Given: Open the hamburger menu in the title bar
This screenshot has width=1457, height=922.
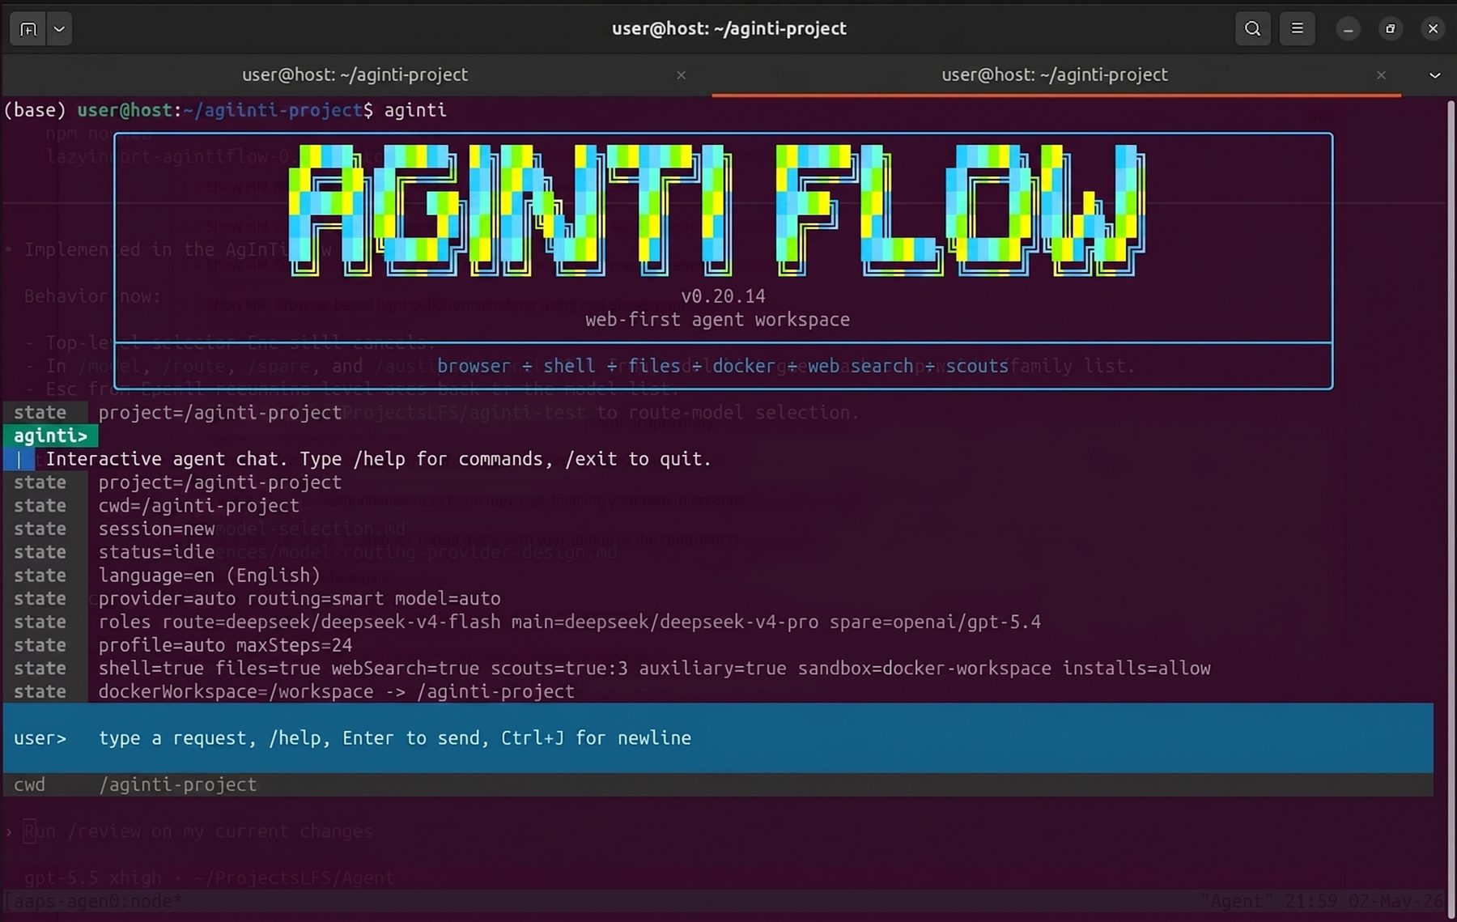Looking at the screenshot, I should pos(1297,29).
